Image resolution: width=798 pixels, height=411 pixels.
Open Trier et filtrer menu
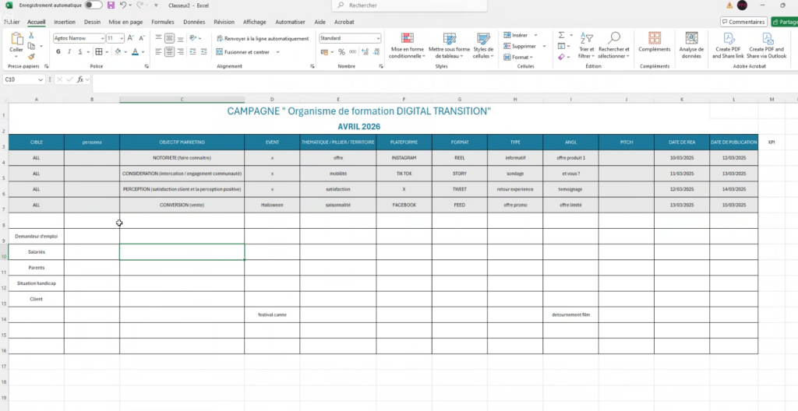point(586,46)
